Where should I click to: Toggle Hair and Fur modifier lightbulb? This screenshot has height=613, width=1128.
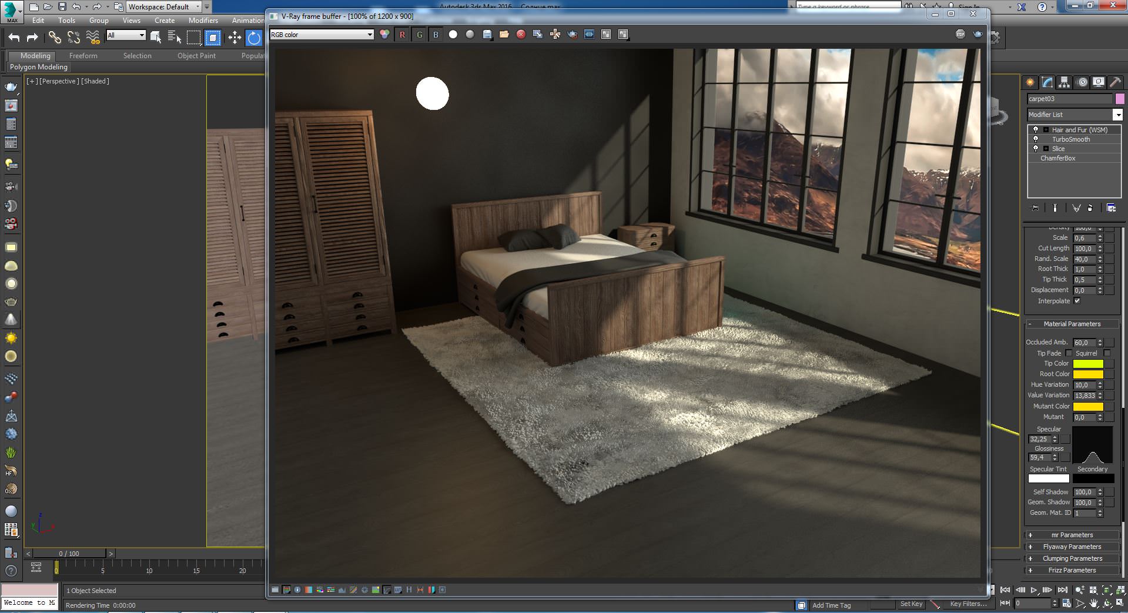(1036, 130)
